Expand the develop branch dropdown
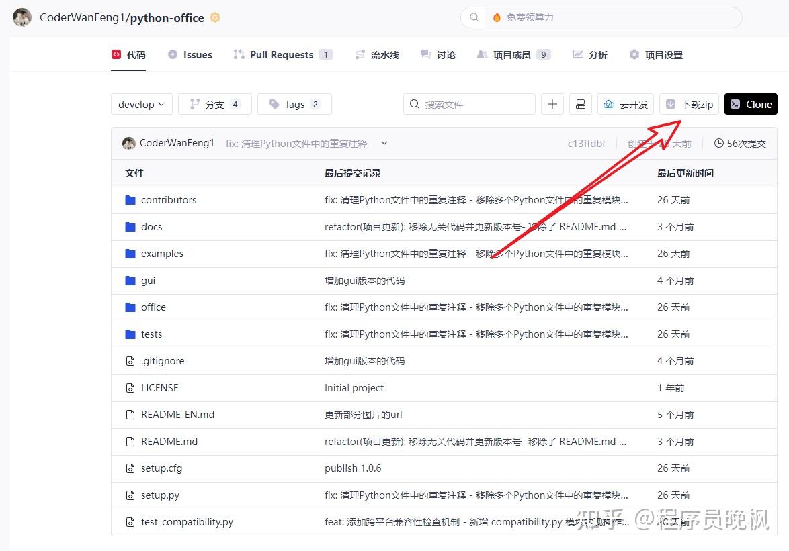 [x=141, y=104]
